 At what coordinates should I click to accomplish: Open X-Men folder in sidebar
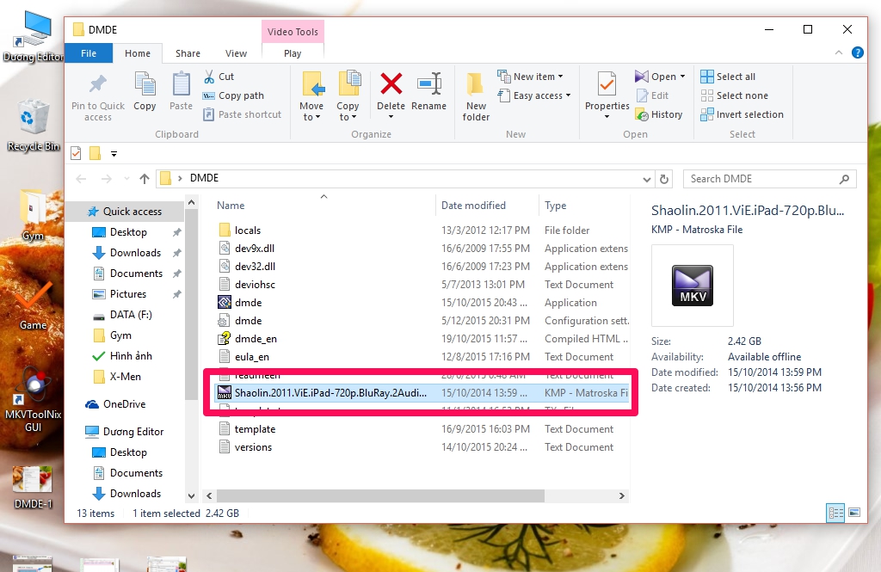pyautogui.click(x=125, y=377)
